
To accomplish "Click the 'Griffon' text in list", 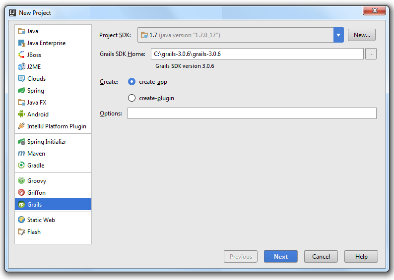I will pyautogui.click(x=36, y=192).
